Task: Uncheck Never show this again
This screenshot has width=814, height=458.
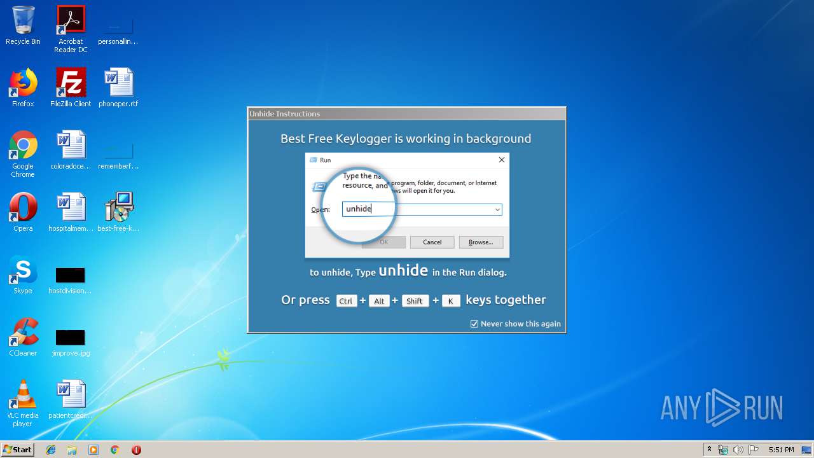Action: coord(474,324)
